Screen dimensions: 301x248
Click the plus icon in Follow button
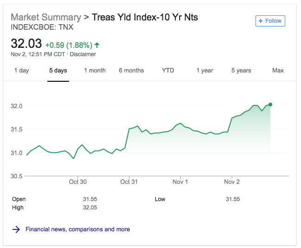(x=261, y=21)
